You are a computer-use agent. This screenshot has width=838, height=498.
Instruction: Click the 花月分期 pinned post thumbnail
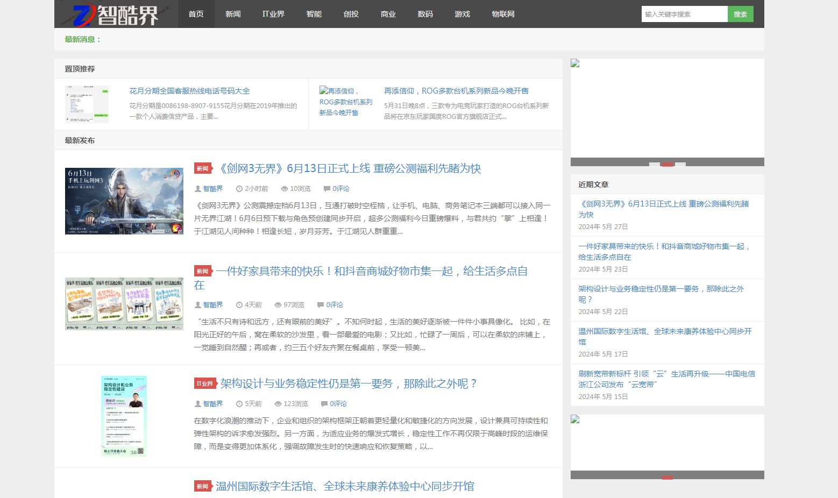coord(87,104)
